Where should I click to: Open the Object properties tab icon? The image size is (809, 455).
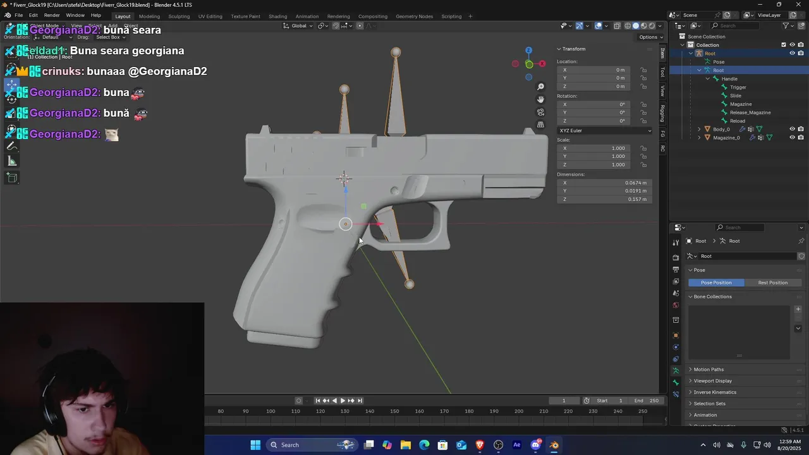[x=676, y=335]
